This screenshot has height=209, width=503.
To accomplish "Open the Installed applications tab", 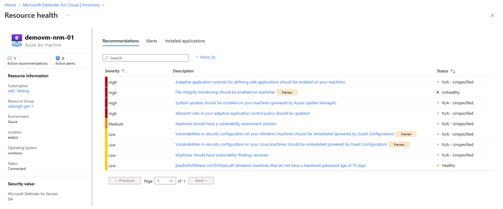I will (185, 41).
